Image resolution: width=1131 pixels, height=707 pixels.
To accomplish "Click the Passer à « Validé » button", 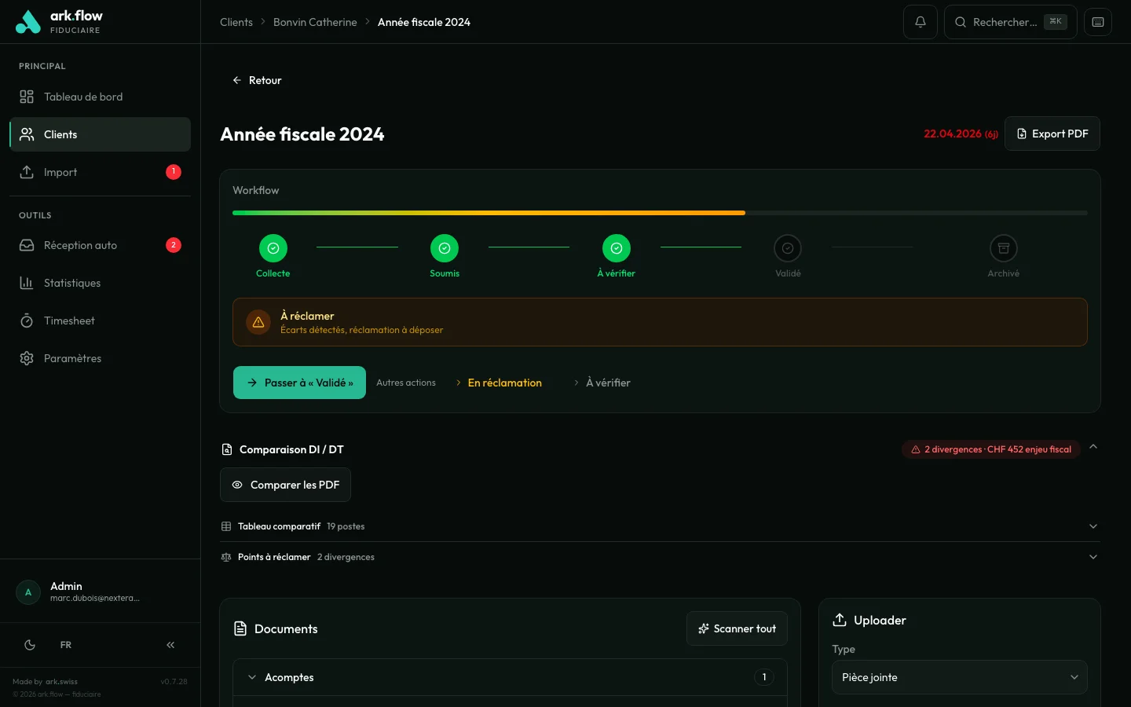I will [x=299, y=383].
